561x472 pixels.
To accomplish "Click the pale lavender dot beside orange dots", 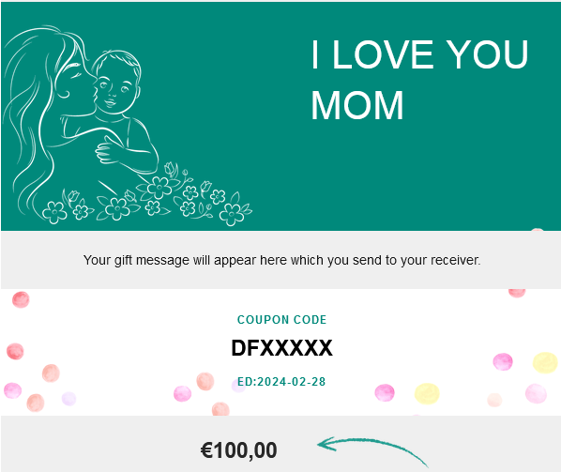I will click(x=68, y=398).
